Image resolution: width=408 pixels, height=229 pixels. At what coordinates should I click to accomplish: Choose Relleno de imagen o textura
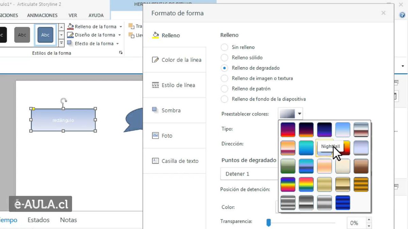pyautogui.click(x=224, y=78)
